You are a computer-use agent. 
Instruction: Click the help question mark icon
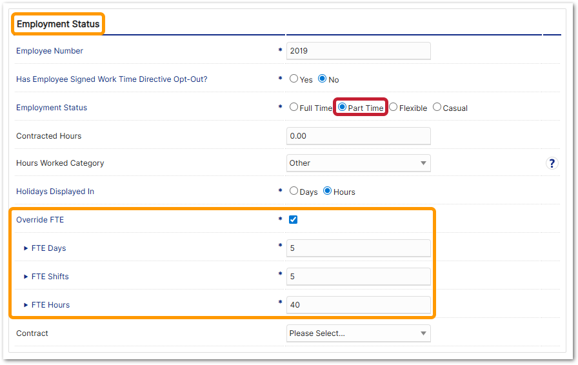552,163
